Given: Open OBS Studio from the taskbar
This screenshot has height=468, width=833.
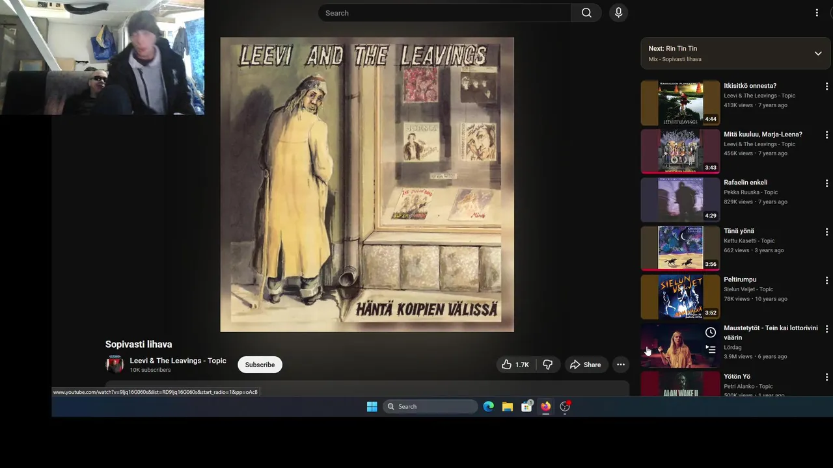Looking at the screenshot, I should pyautogui.click(x=565, y=406).
